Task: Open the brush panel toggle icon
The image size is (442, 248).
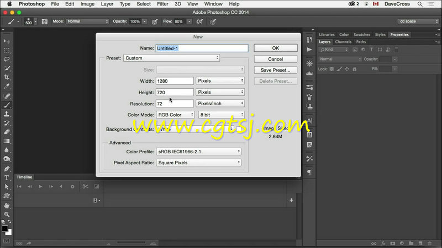Action: (45, 21)
